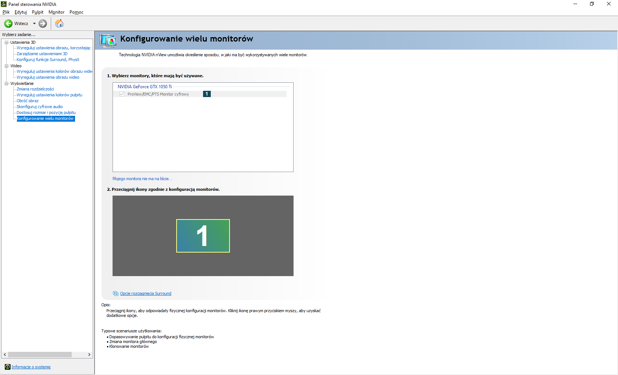Open the Monitor menu
The width and height of the screenshot is (618, 375).
click(56, 12)
